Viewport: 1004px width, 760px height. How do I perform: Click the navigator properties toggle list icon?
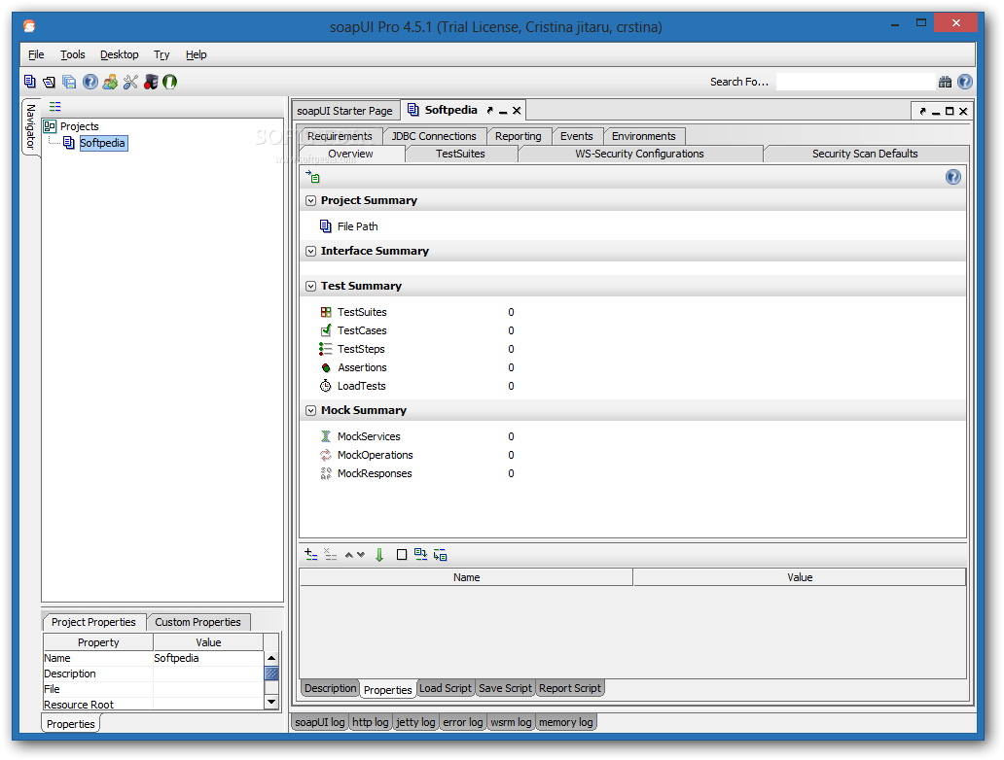click(55, 106)
